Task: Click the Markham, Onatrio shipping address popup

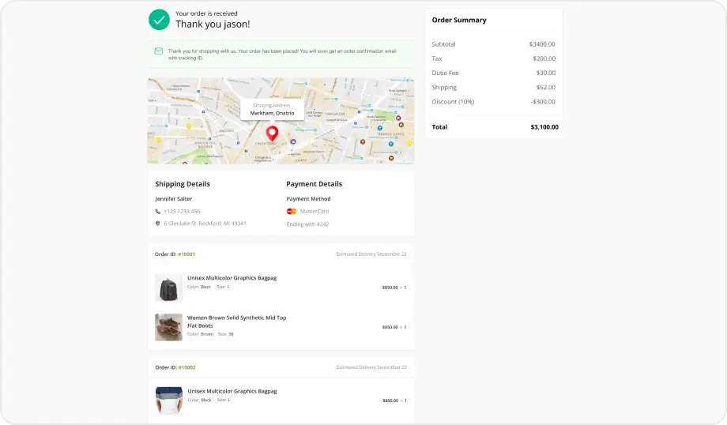Action: (272, 109)
